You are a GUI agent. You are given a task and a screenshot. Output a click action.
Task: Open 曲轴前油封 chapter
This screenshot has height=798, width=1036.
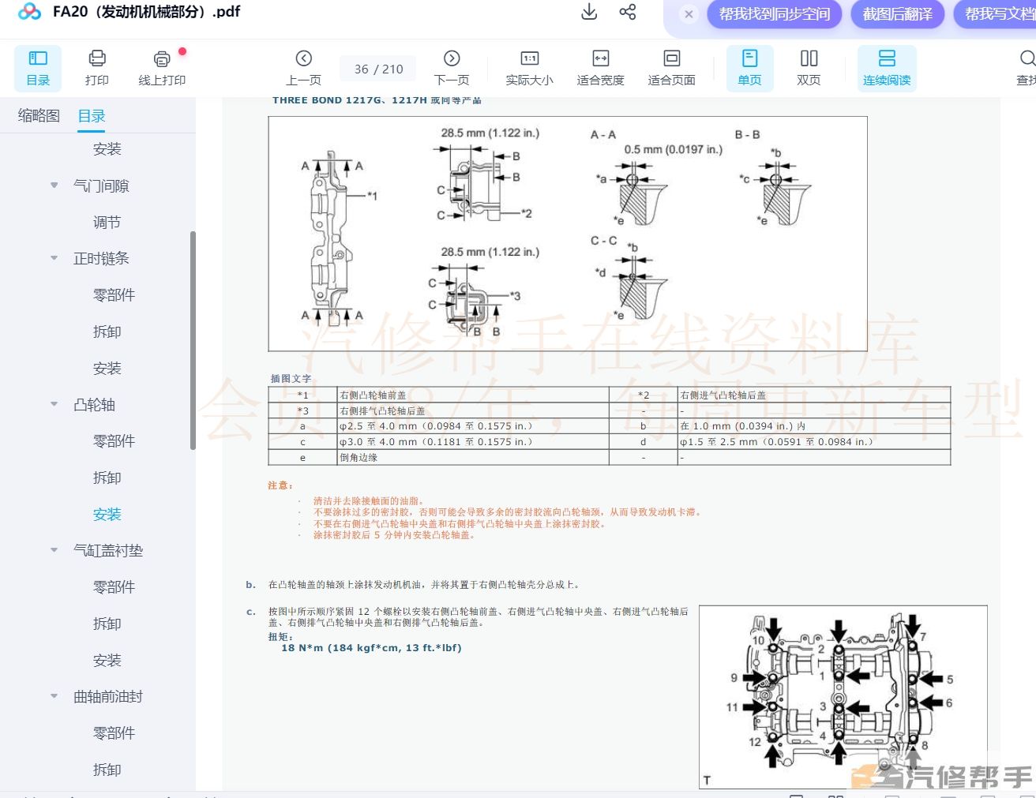[108, 696]
